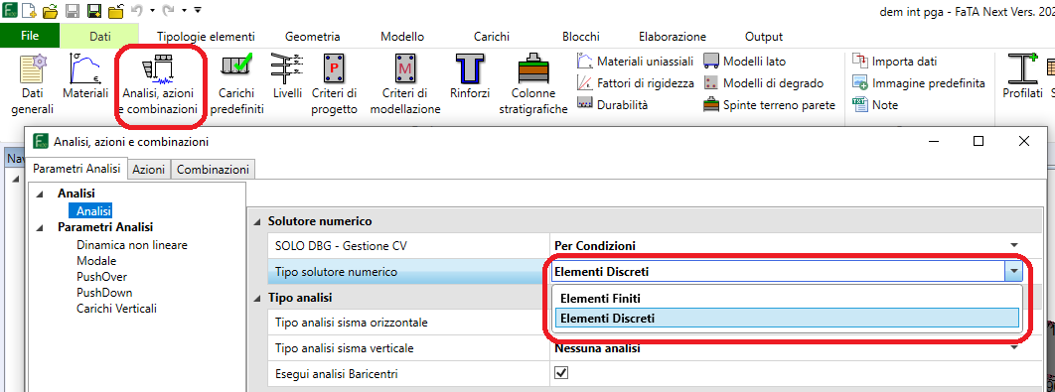Click Carichi predefiniti icon

point(236,69)
